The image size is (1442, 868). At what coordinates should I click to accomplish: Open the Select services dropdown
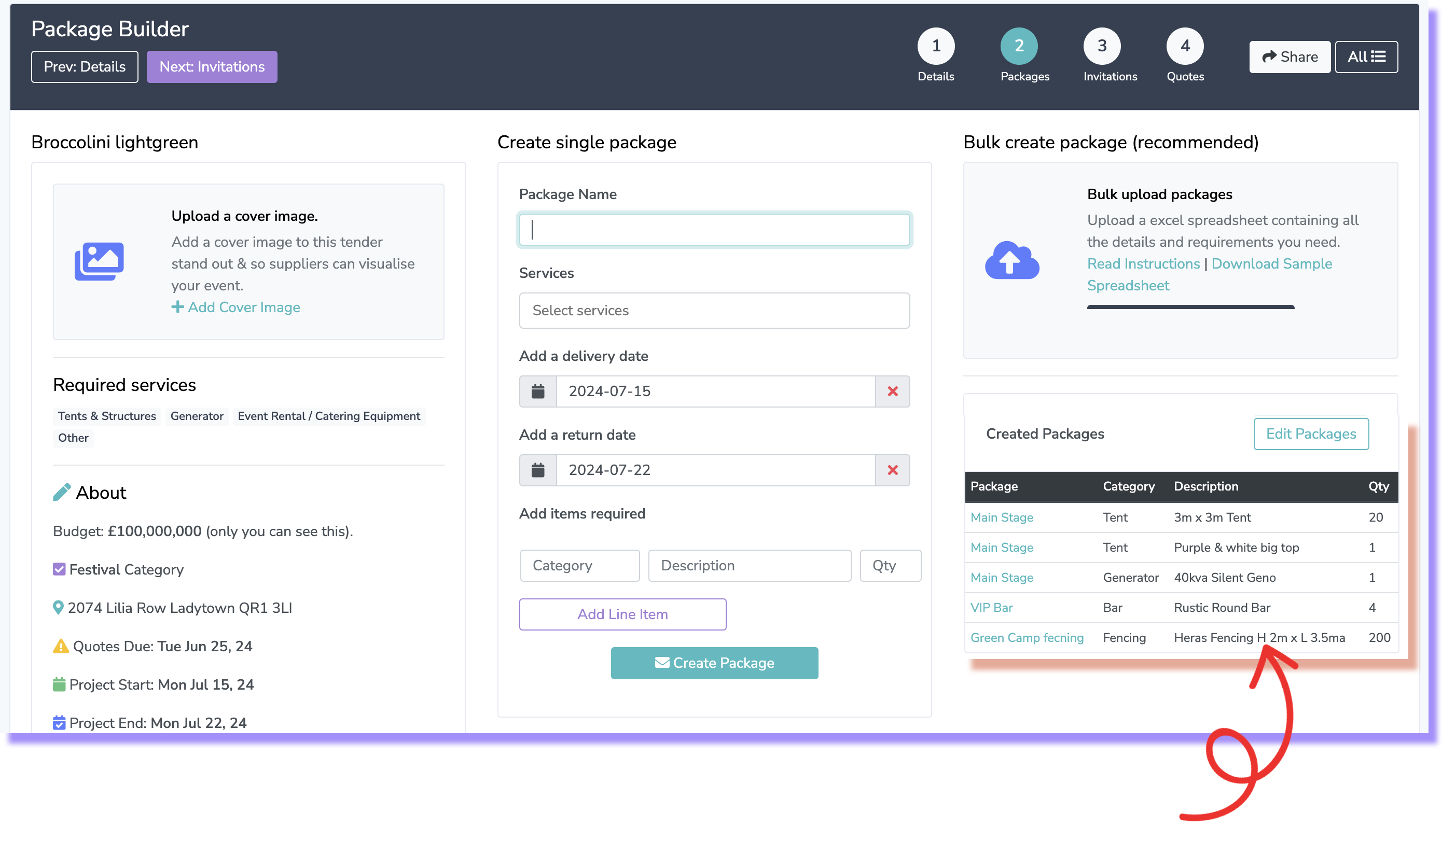pyautogui.click(x=714, y=311)
